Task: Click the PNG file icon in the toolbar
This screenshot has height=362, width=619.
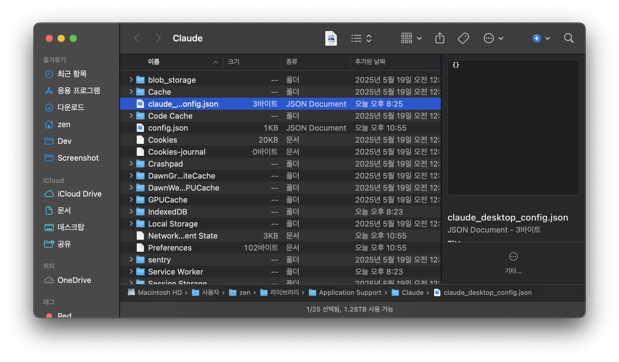Action: click(331, 38)
